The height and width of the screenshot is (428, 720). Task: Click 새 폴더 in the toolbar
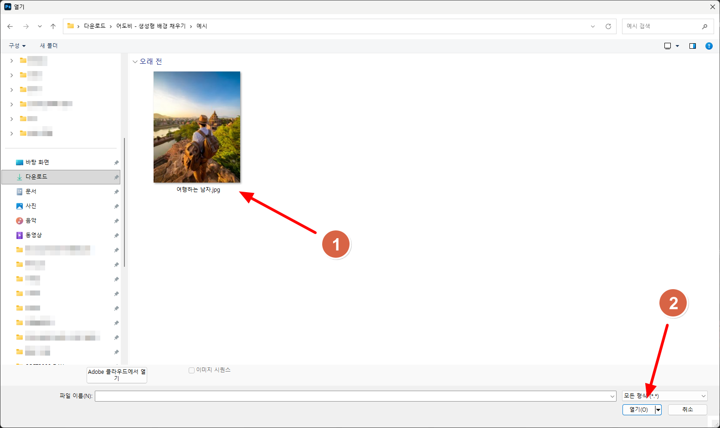pos(49,46)
